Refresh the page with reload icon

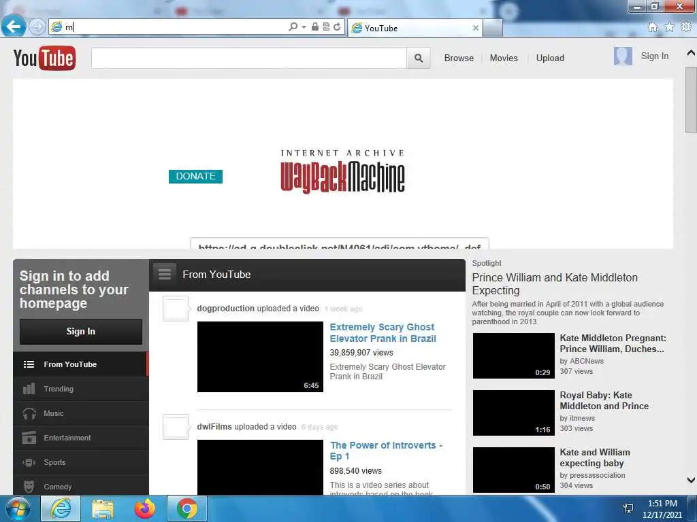[x=337, y=27]
